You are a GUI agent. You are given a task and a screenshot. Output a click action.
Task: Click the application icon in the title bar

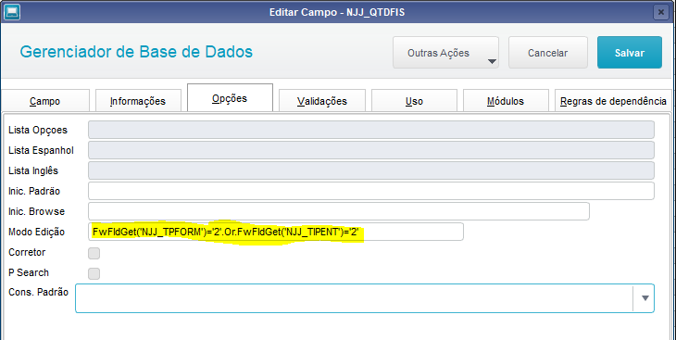pyautogui.click(x=11, y=12)
